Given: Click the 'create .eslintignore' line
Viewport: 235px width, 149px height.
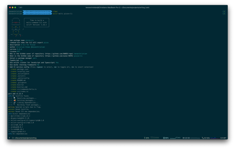Looking at the screenshot, I should click(x=20, y=74).
